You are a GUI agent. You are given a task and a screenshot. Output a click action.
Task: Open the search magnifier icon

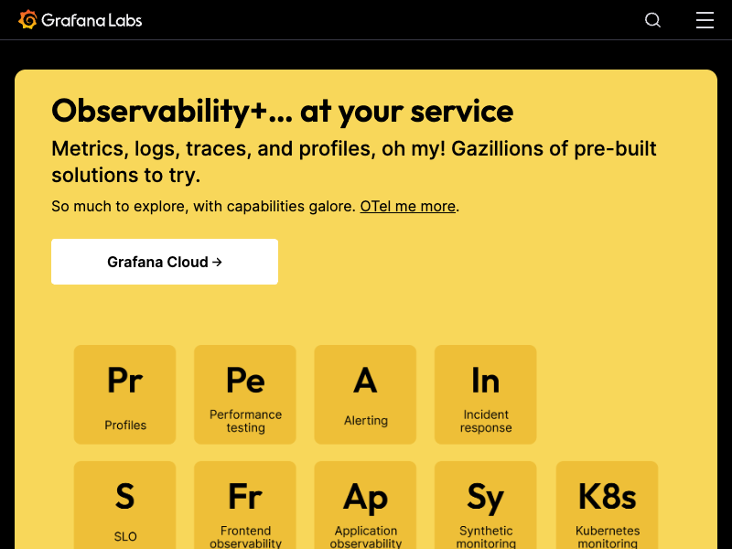(x=652, y=20)
